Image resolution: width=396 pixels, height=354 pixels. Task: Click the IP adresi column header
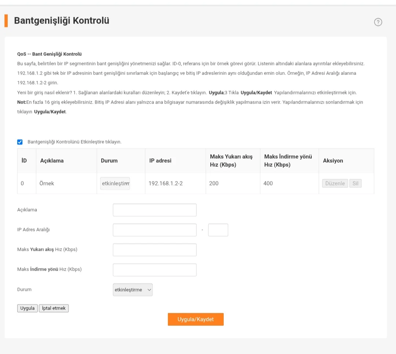tap(160, 160)
